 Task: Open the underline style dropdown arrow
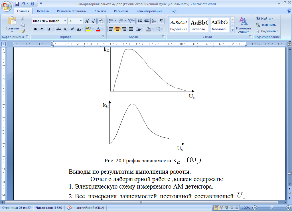coord(53,29)
